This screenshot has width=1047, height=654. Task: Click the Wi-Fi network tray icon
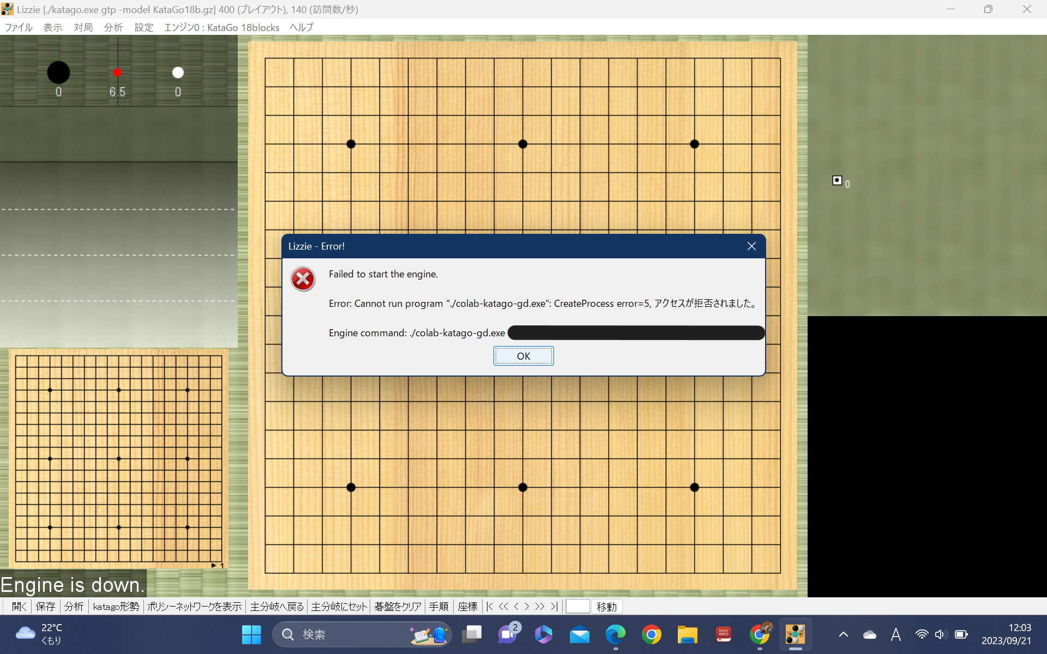(x=922, y=634)
